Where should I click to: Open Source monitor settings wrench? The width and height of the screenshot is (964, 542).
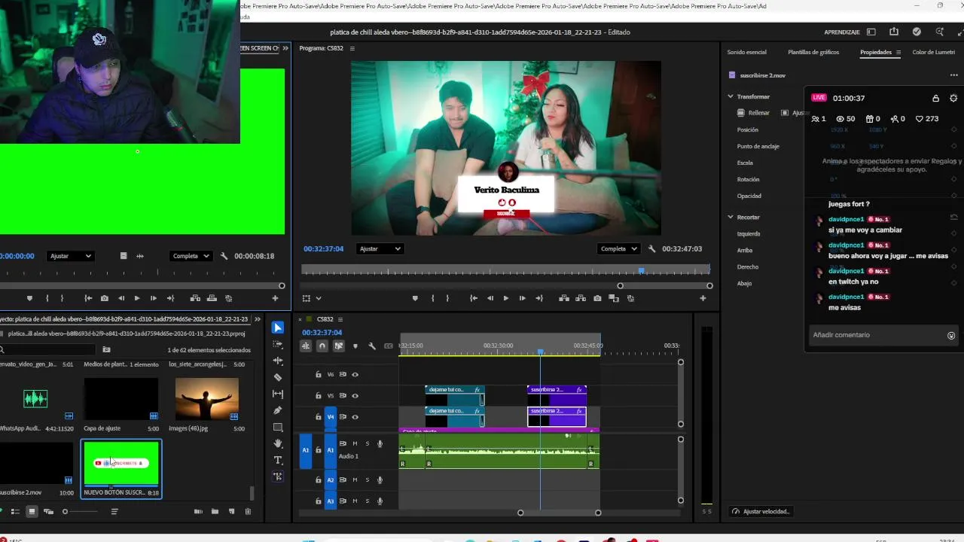pos(224,256)
